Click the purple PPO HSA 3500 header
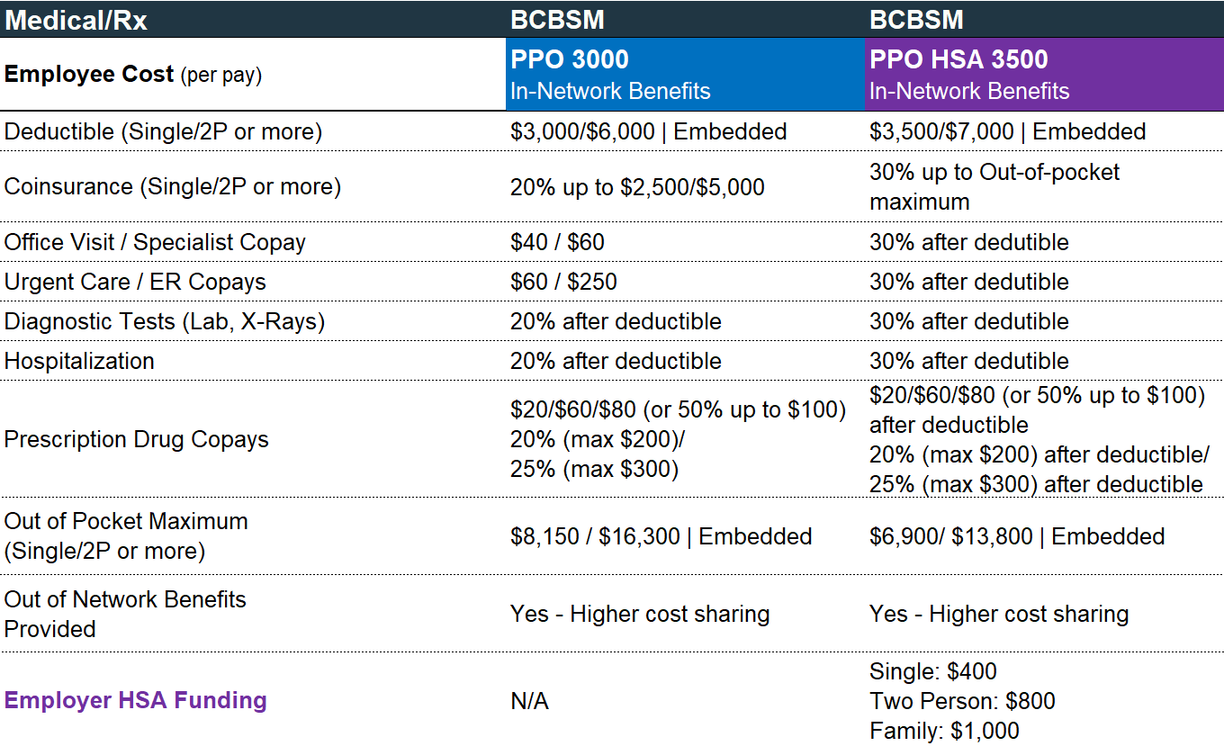The height and width of the screenshot is (746, 1224). (1044, 75)
